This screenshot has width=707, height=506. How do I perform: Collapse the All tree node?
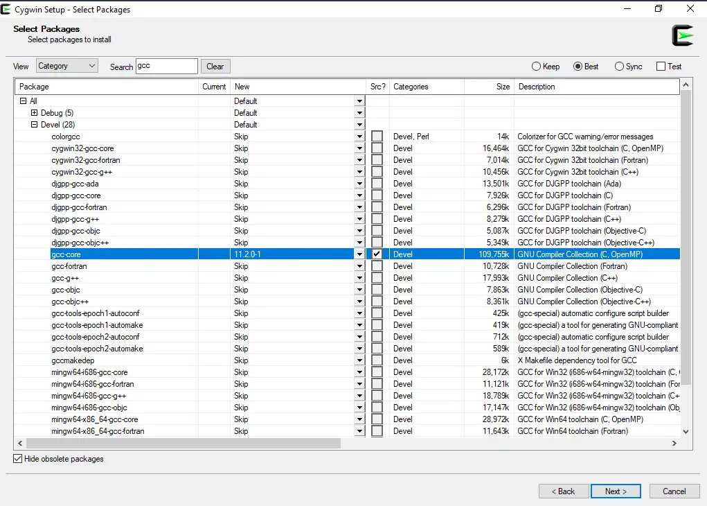pyautogui.click(x=24, y=101)
